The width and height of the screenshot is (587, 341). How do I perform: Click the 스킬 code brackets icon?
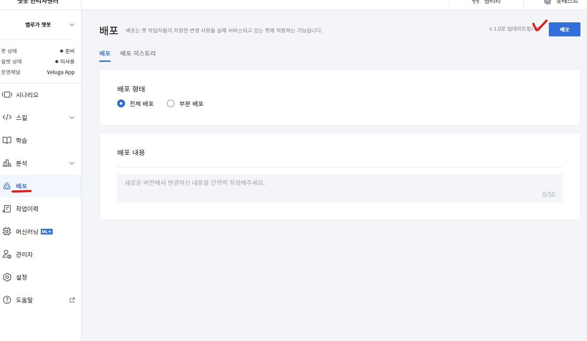[7, 117]
